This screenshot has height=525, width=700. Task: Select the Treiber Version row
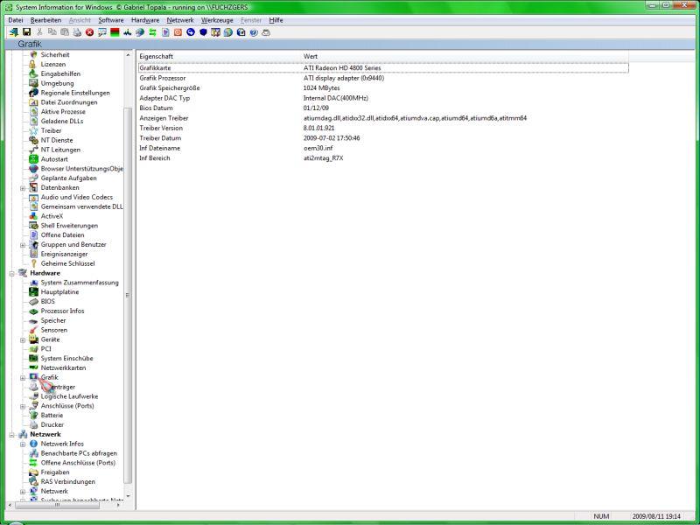[163, 128]
